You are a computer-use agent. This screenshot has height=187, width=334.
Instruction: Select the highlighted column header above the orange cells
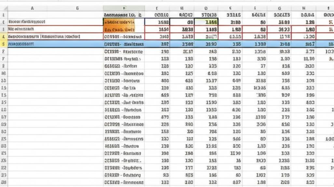click(x=124, y=8)
